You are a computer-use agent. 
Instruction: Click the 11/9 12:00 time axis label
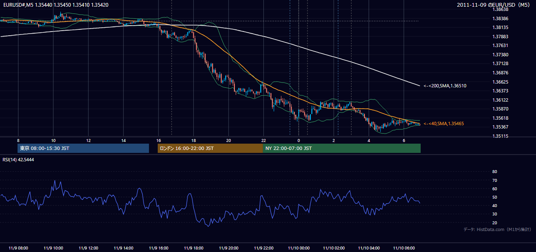[88, 248]
